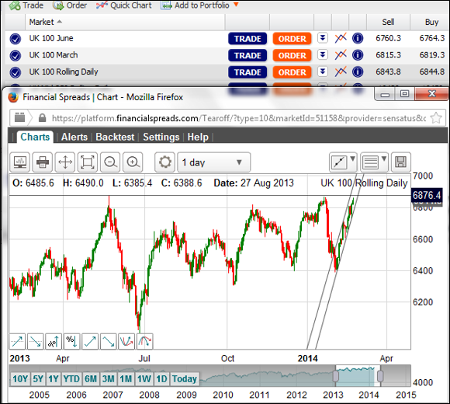Toggle the checkmark for UK 100 Rolling Daily
This screenshot has height=404, width=450.
[16, 72]
